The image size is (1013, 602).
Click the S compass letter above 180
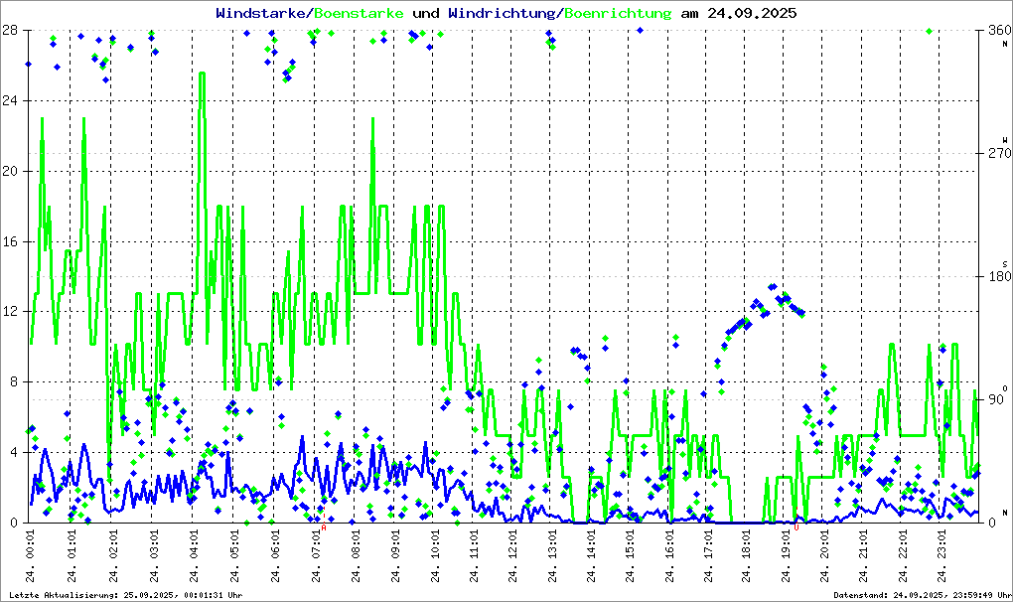pyautogui.click(x=1005, y=263)
